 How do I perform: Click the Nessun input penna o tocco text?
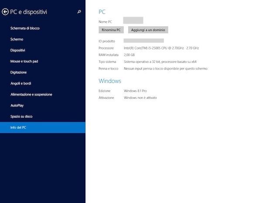click(166, 69)
